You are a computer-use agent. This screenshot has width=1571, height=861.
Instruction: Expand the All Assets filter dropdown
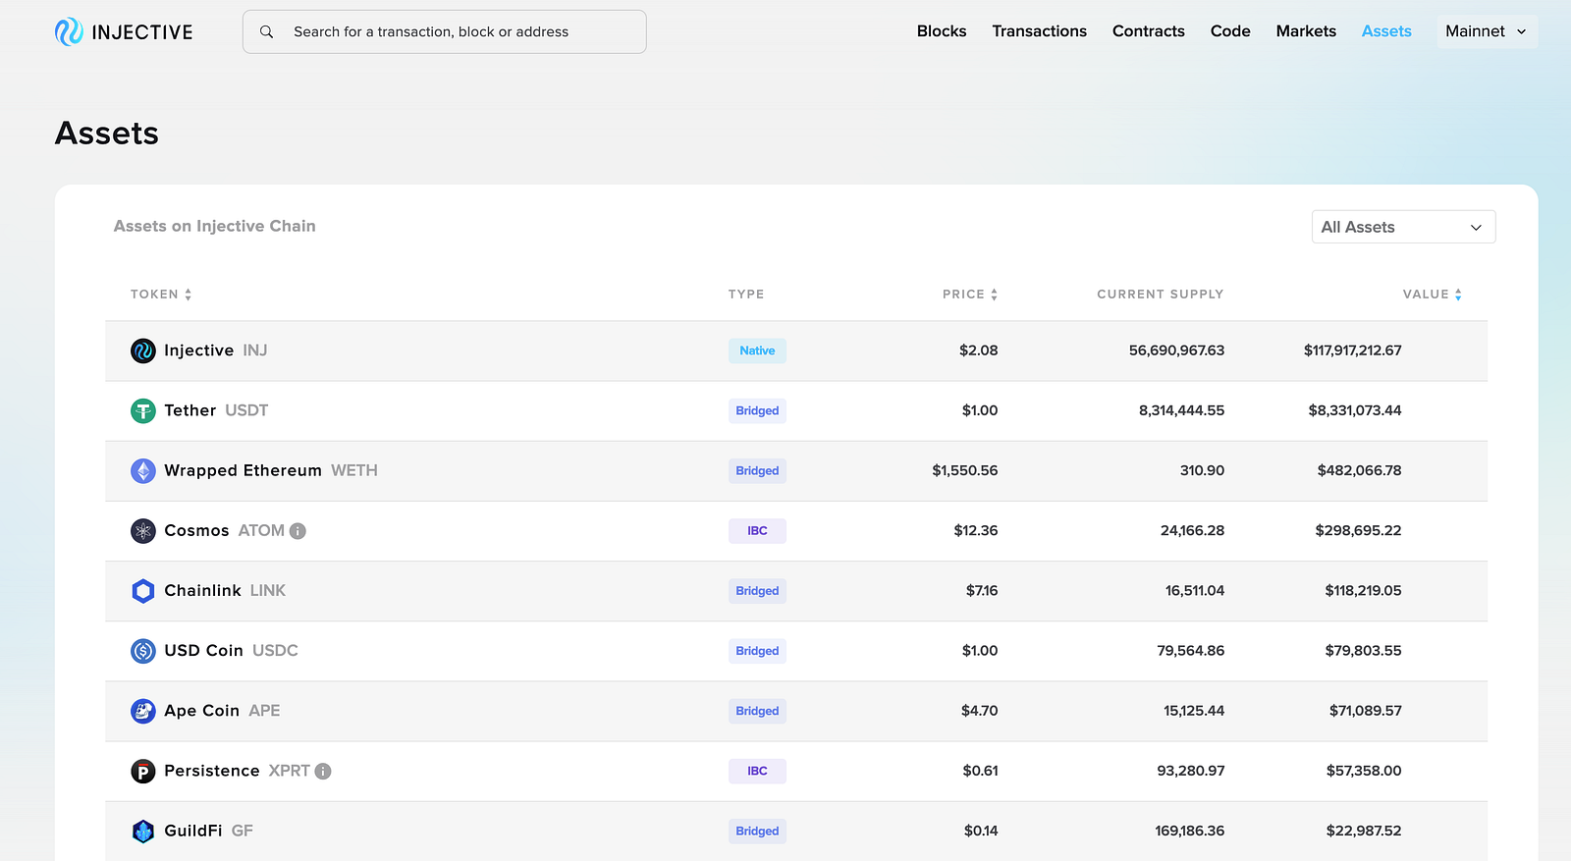tap(1403, 227)
